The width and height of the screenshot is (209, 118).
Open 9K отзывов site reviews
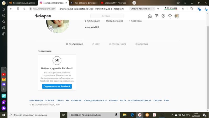click(x=171, y=8)
